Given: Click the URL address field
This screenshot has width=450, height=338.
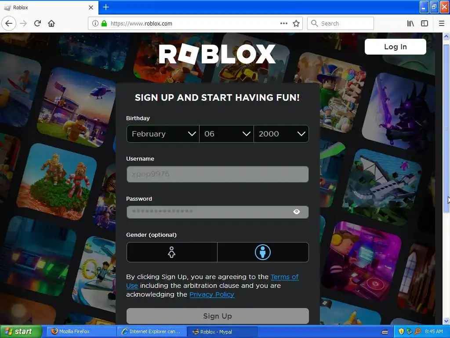Looking at the screenshot, I should click(195, 24).
